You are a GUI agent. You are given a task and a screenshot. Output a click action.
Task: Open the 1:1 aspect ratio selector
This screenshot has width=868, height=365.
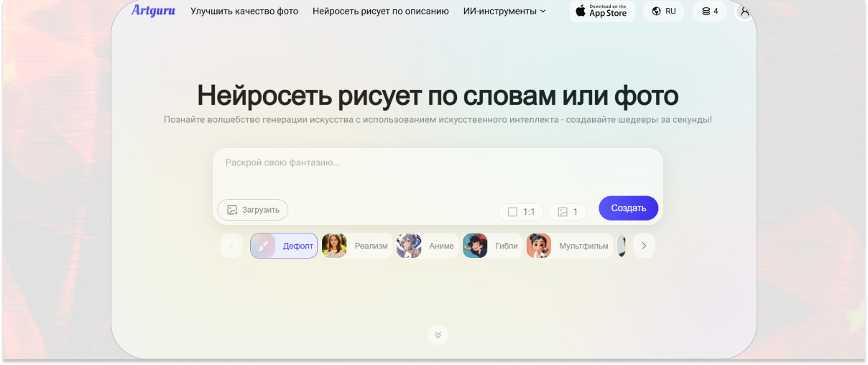coord(521,212)
